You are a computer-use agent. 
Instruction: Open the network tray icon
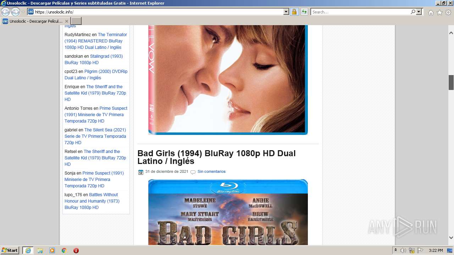[412, 250]
